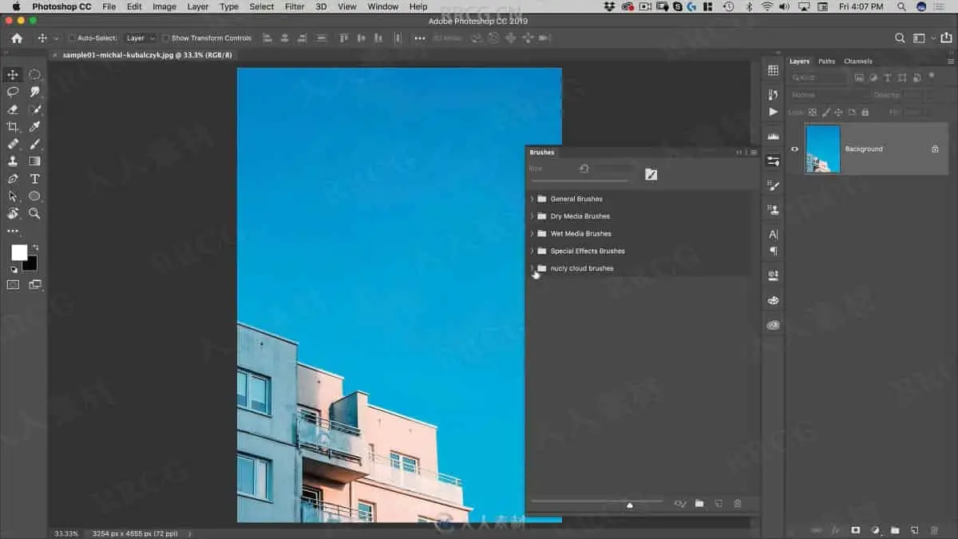Delete brush via Brushes panel trash icon
Viewport: 958px width, 539px height.
click(x=738, y=504)
